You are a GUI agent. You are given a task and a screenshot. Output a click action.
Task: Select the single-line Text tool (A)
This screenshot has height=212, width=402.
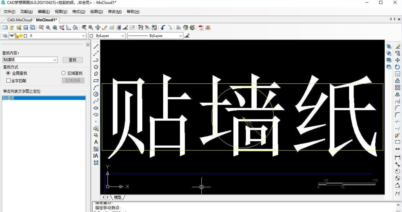(96, 142)
